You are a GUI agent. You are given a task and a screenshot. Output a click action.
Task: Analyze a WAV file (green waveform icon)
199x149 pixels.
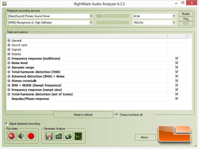pos(59,136)
